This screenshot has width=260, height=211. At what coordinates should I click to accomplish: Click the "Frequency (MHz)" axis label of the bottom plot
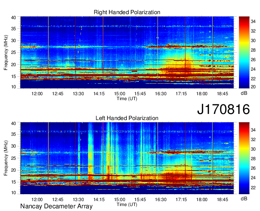tap(6, 158)
